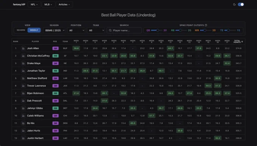257x146 pixels.
Task: Click Dak Prescott 31.0 week 4 score
Action: coord(105,101)
